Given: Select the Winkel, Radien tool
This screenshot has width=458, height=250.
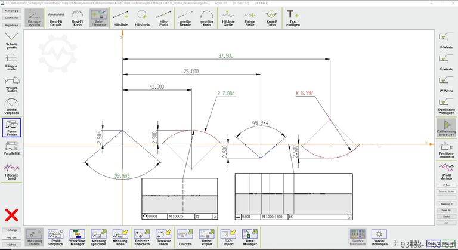Looking at the screenshot, I should tap(11, 85).
